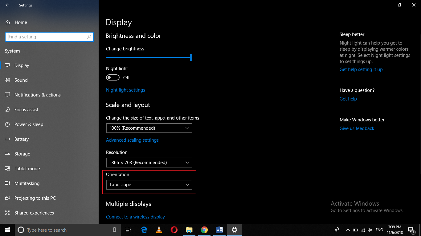Viewport: 421px width, 236px height.
Task: Open Storage settings
Action: [22, 154]
